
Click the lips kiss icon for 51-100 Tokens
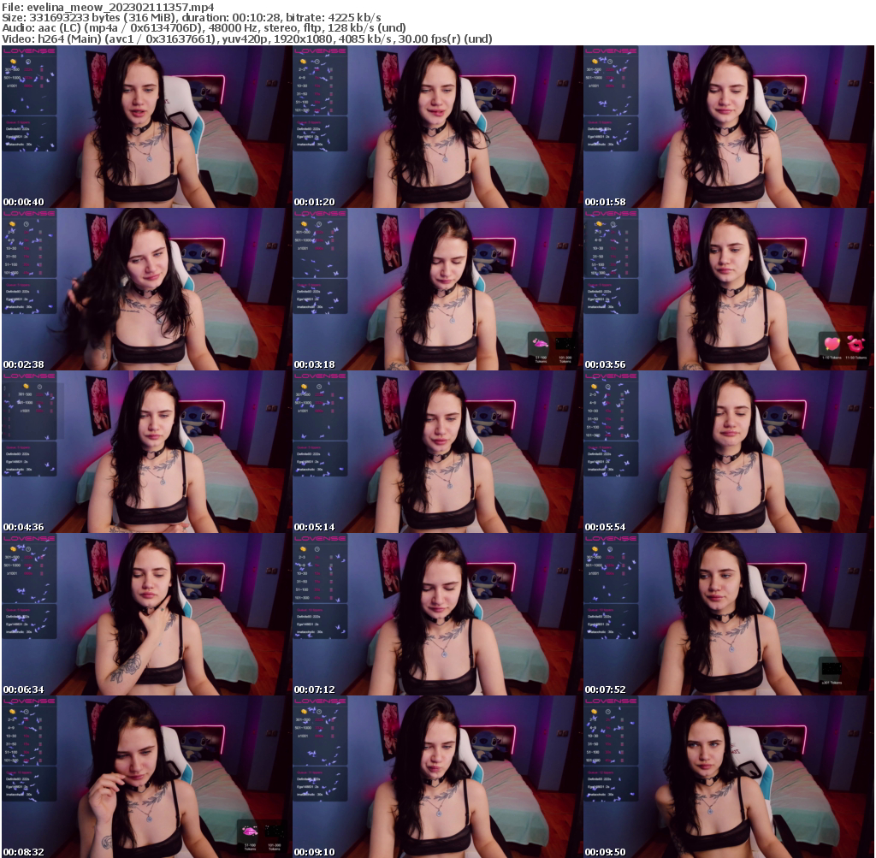(x=541, y=343)
